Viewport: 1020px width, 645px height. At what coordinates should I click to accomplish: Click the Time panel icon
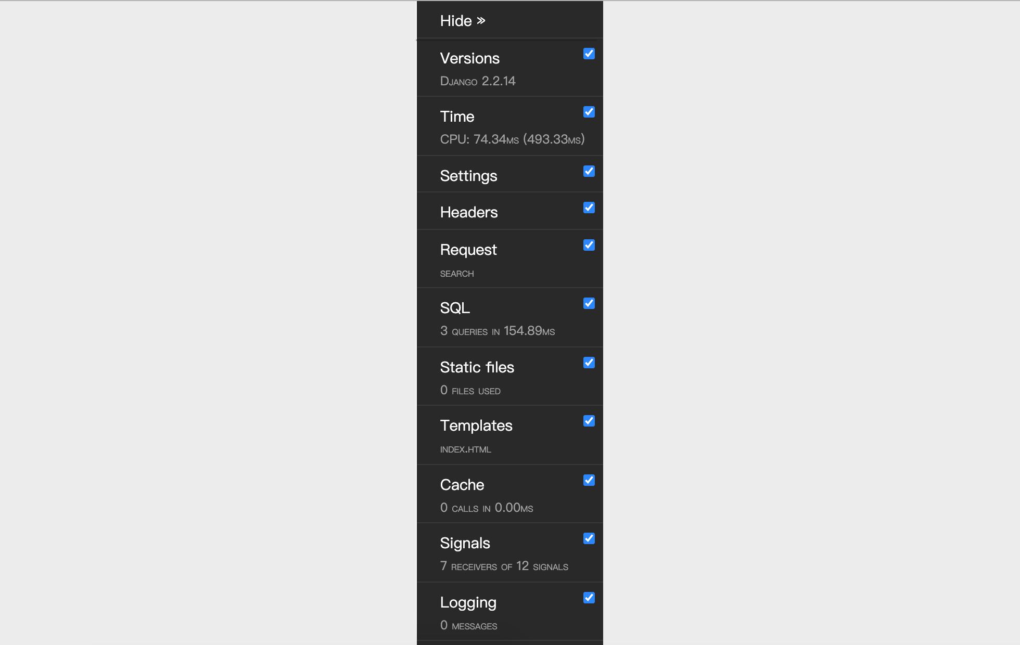point(588,112)
